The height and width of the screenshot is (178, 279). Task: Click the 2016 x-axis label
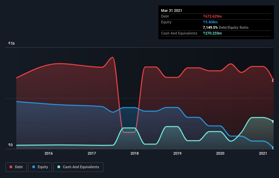tap(49, 153)
